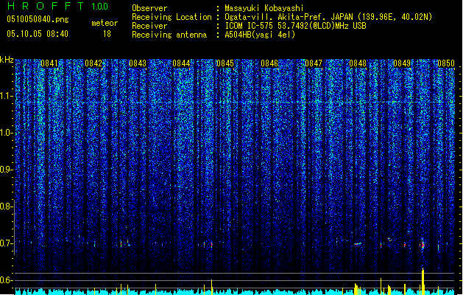This screenshot has width=463, height=295.
Task: Click the 0.7 frequency axis label
Action: [7, 243]
